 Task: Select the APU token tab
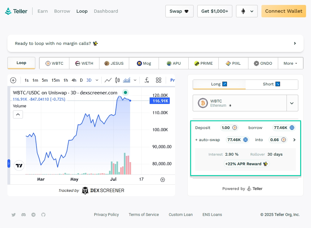[x=174, y=63]
